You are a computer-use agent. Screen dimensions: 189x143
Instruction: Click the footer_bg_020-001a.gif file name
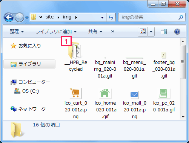pyautogui.click(x=164, y=69)
